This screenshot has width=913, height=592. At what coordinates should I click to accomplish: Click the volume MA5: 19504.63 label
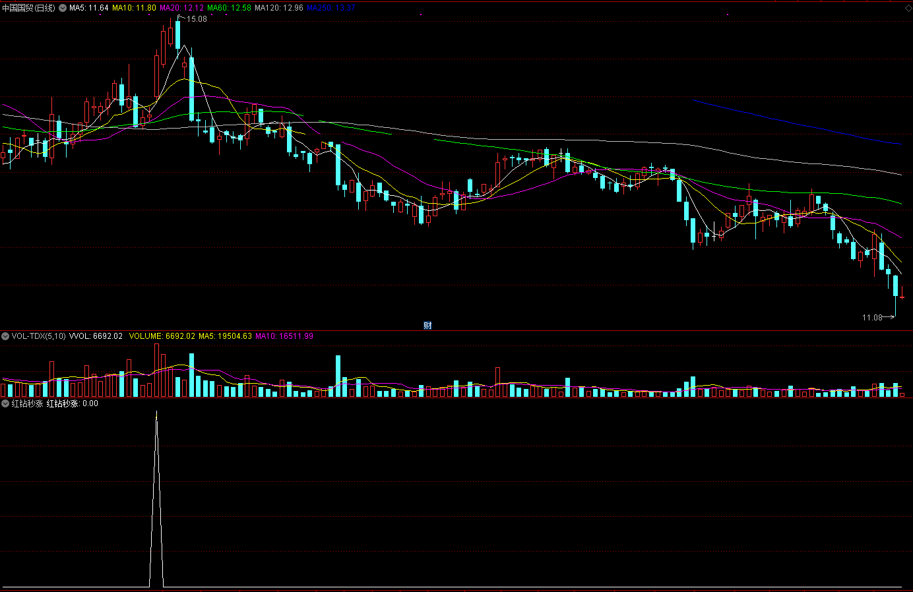[x=225, y=336]
